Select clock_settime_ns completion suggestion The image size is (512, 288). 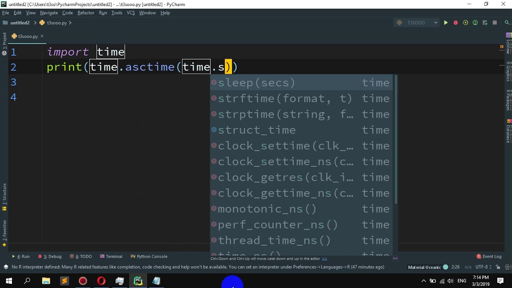click(301, 162)
